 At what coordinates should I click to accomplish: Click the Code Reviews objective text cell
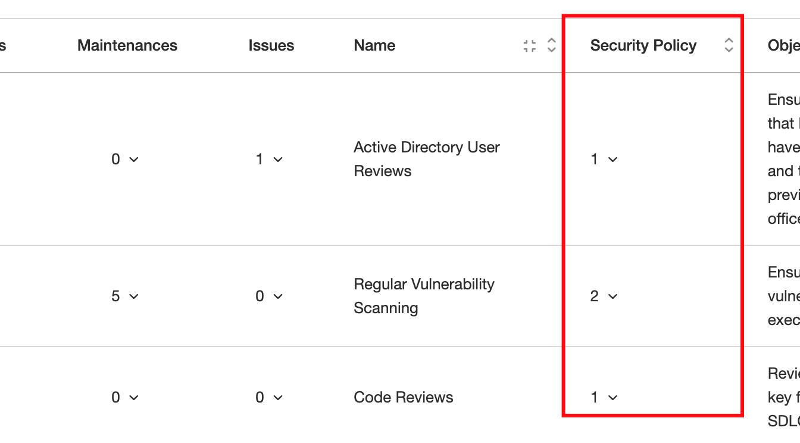point(783,397)
